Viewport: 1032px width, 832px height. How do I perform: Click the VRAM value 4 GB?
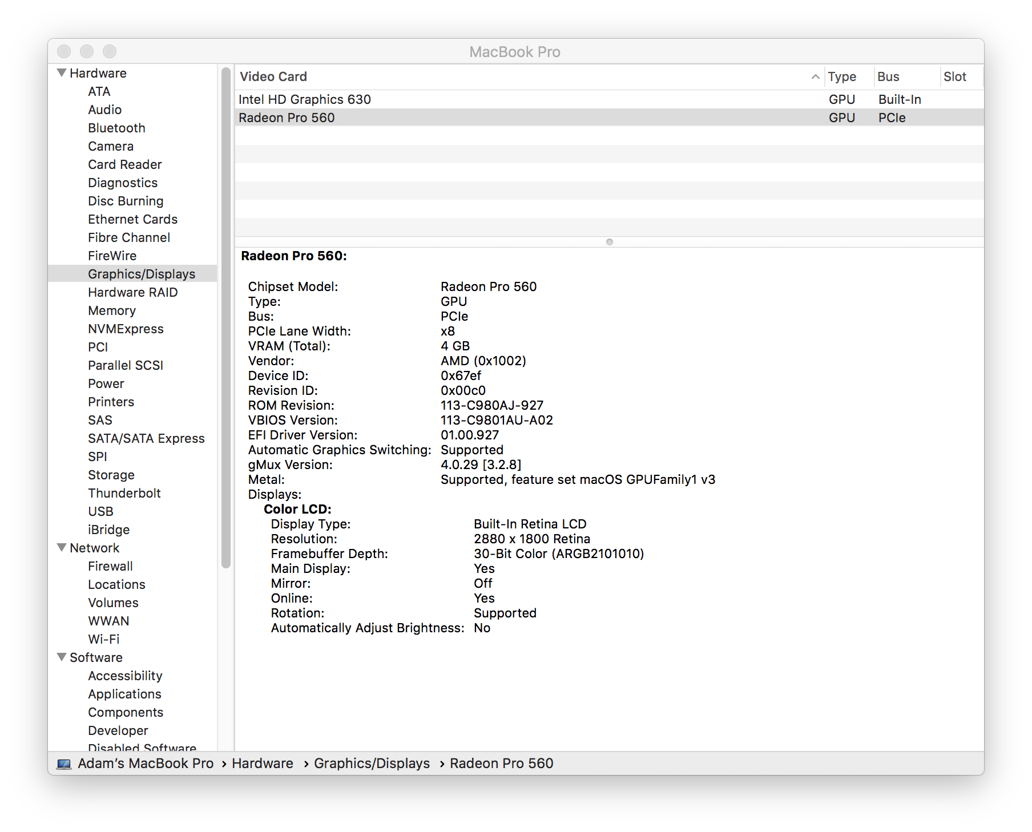tap(455, 346)
